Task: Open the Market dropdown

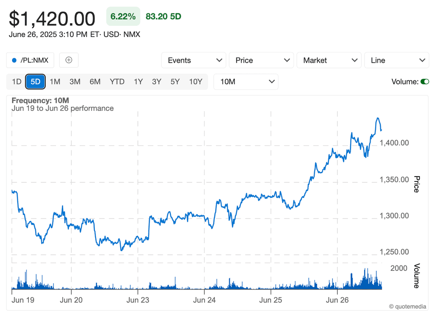Action: point(329,60)
